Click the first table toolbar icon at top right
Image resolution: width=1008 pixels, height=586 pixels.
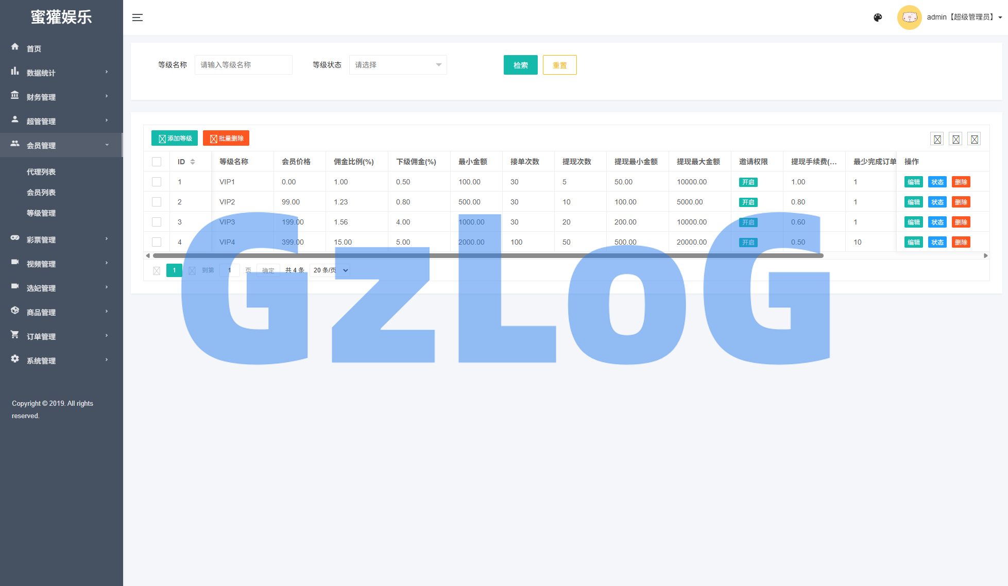point(937,139)
